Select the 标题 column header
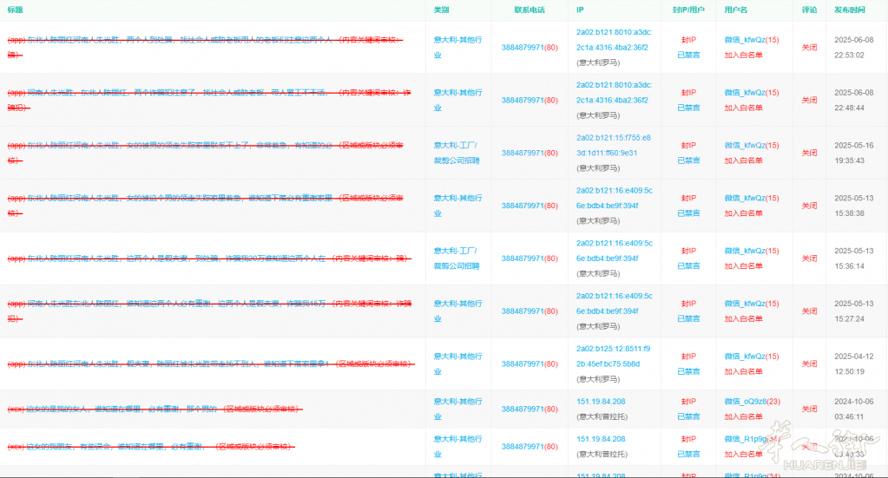 [15, 10]
